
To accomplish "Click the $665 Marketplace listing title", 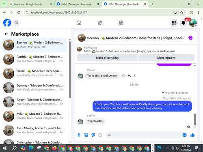I will (x=130, y=51).
